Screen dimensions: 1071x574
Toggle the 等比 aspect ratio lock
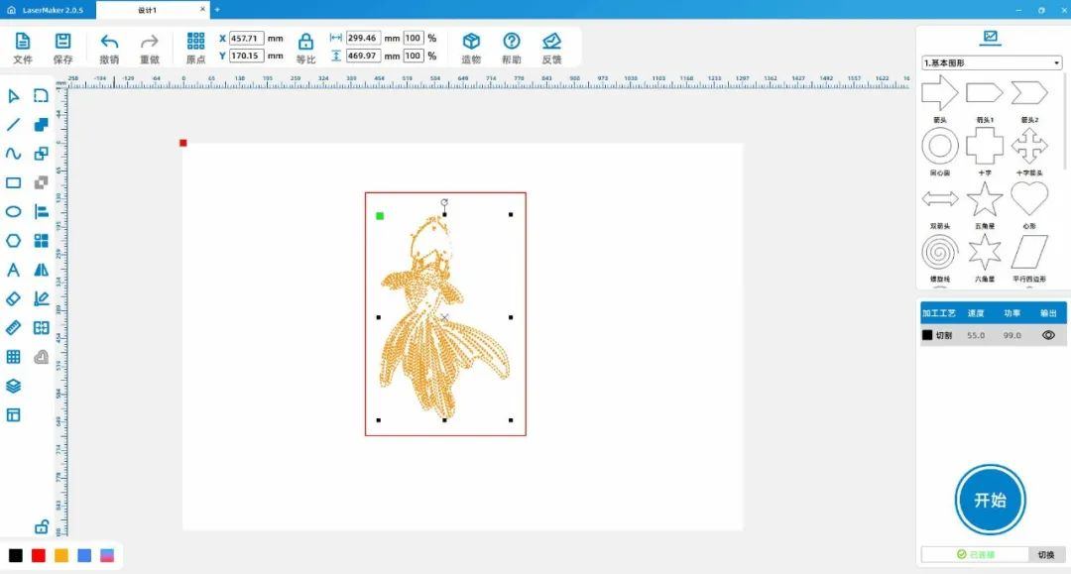click(x=305, y=47)
